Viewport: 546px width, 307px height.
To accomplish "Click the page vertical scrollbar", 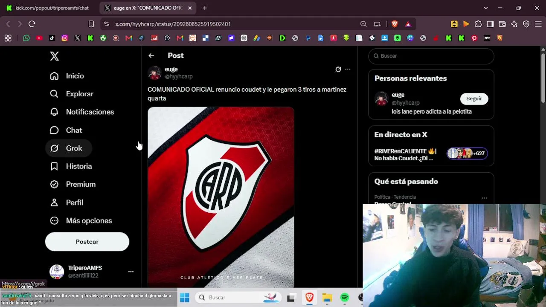I will point(543,78).
